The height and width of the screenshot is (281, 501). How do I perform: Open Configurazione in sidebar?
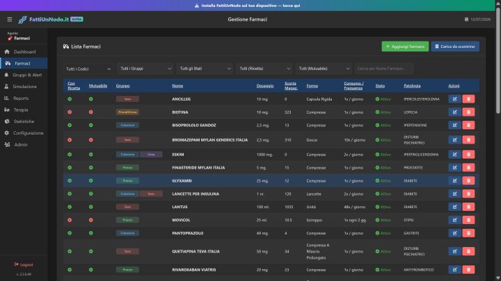pos(24,133)
